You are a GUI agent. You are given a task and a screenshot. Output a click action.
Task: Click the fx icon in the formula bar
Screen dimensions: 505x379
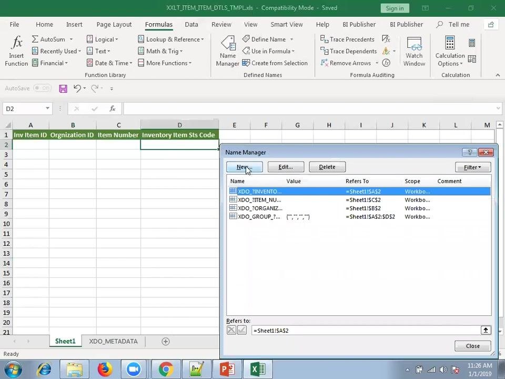113,108
